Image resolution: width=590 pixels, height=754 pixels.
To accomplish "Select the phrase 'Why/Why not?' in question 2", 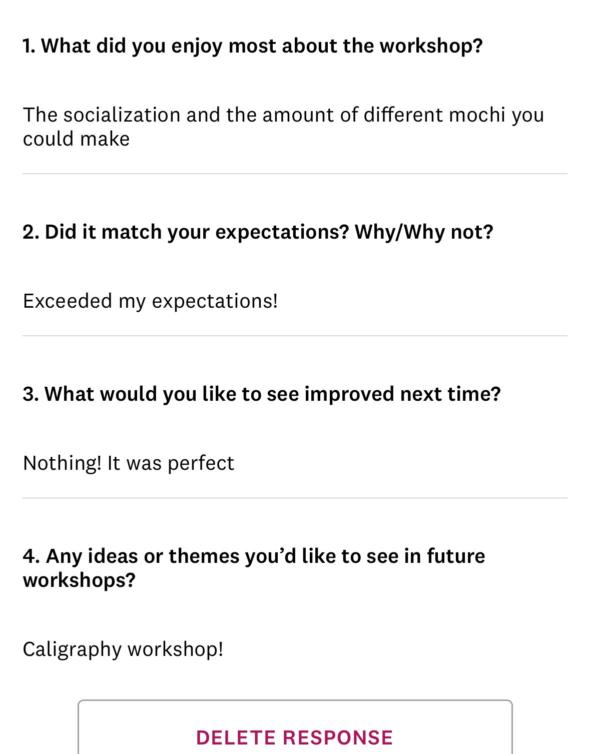I will (x=424, y=231).
